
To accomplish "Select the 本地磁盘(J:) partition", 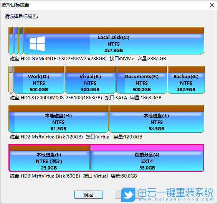I will [157, 119].
